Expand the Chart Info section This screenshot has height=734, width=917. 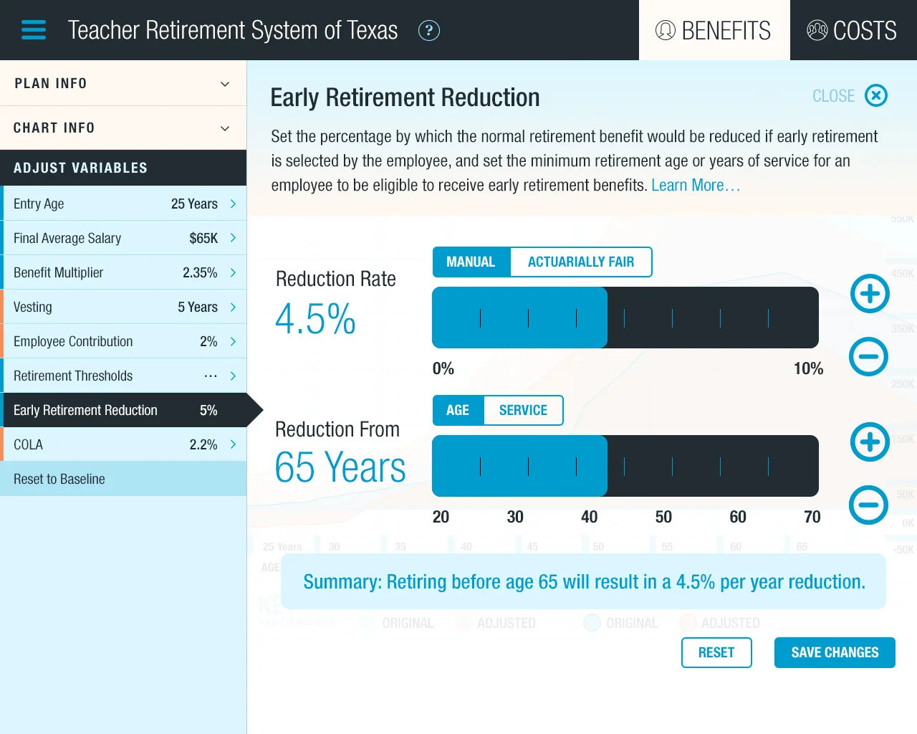123,128
